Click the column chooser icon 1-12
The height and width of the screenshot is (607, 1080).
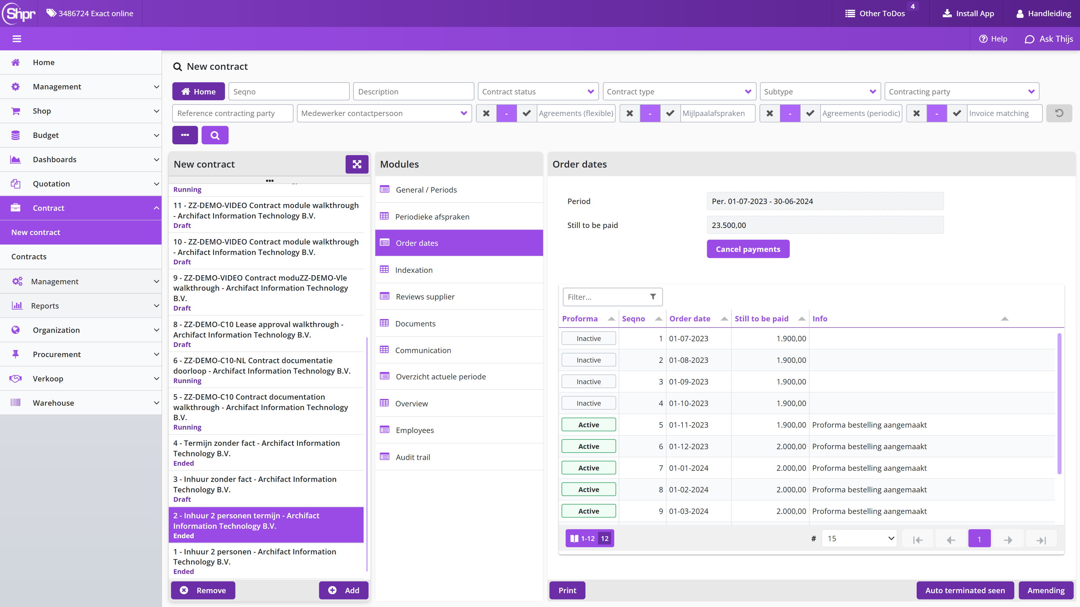click(590, 538)
